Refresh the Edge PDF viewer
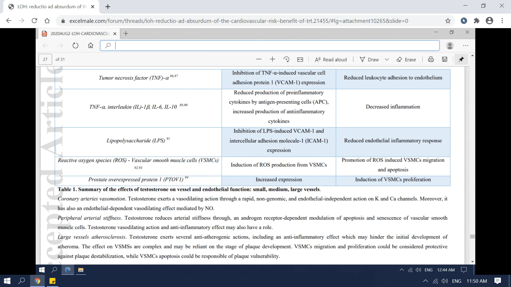 [x=76, y=46]
